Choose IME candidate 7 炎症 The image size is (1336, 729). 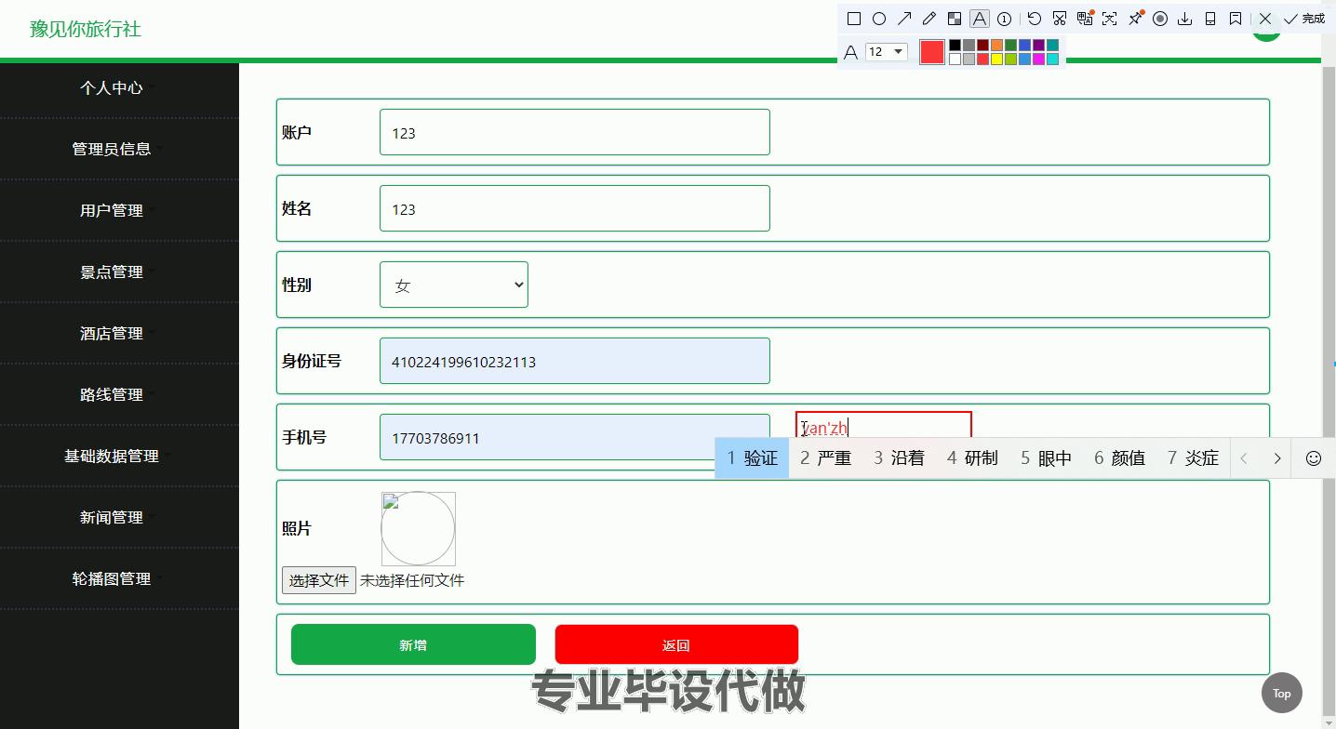coord(1193,457)
